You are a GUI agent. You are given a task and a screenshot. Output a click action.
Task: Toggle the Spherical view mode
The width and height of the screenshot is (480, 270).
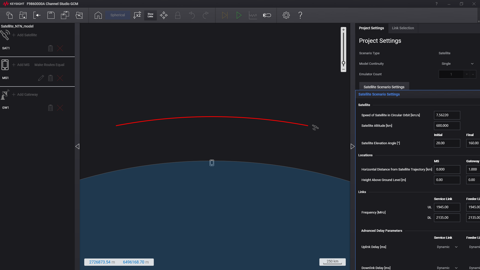117,15
